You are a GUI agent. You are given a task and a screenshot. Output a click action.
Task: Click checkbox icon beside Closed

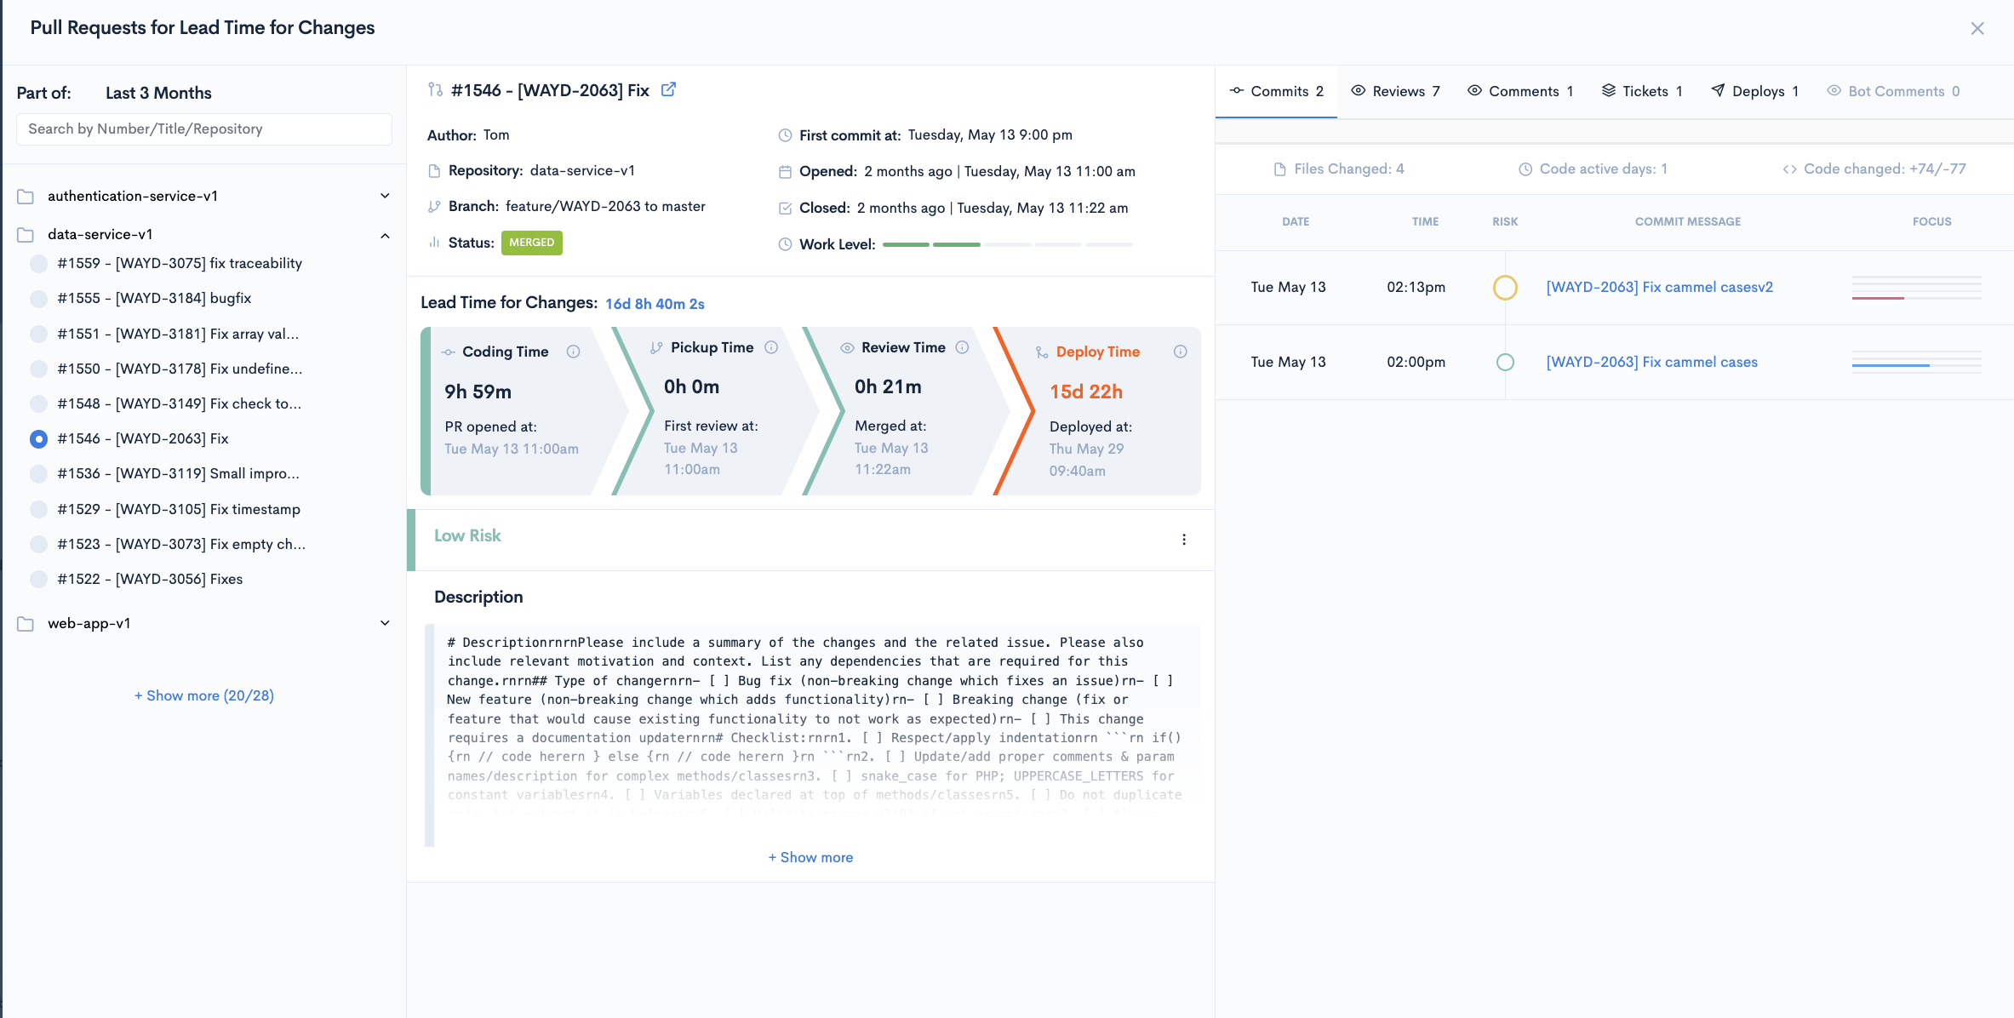[785, 208]
